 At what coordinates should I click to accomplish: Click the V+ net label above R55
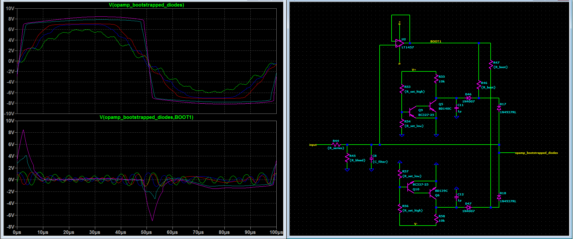pos(414,70)
